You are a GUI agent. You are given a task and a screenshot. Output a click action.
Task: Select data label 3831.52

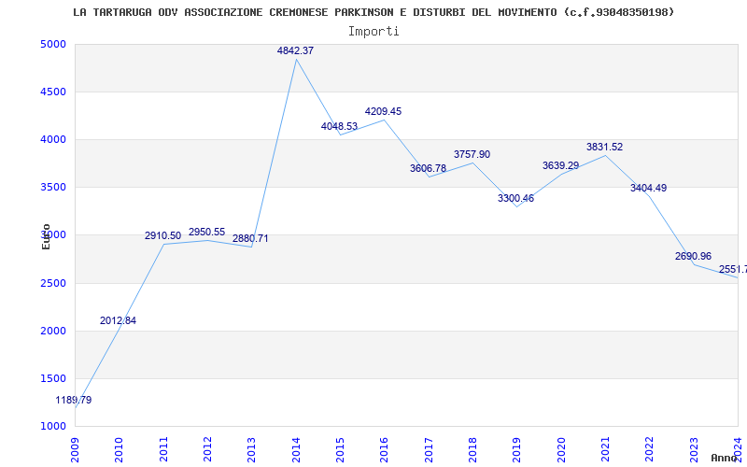[x=604, y=147]
